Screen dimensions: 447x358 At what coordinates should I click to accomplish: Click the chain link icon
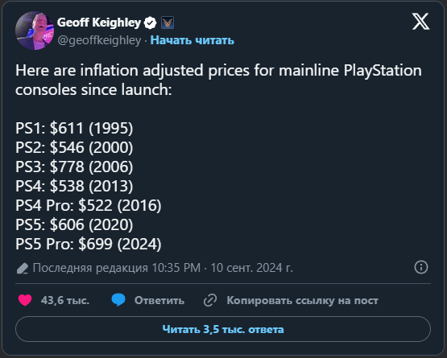coord(210,300)
